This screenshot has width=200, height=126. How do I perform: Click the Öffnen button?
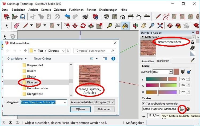pyautogui.click(x=80, y=109)
